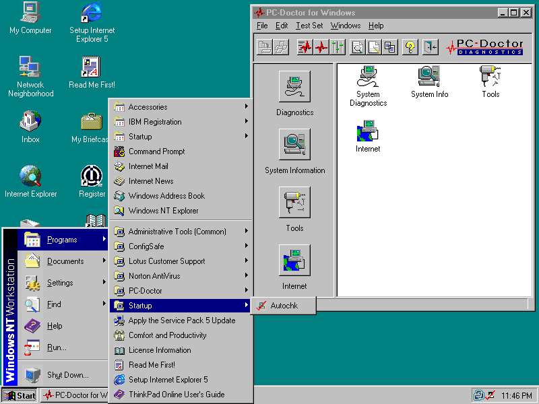Open Internet Explorer desktop icon
Screen dimensions: 539x404
click(x=30, y=181)
